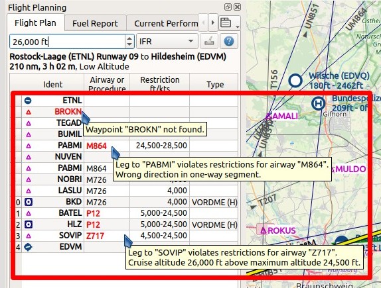This screenshot has width=381, height=288.
Task: Click the BKD VORDME symbol icon
Action: pyautogui.click(x=29, y=202)
